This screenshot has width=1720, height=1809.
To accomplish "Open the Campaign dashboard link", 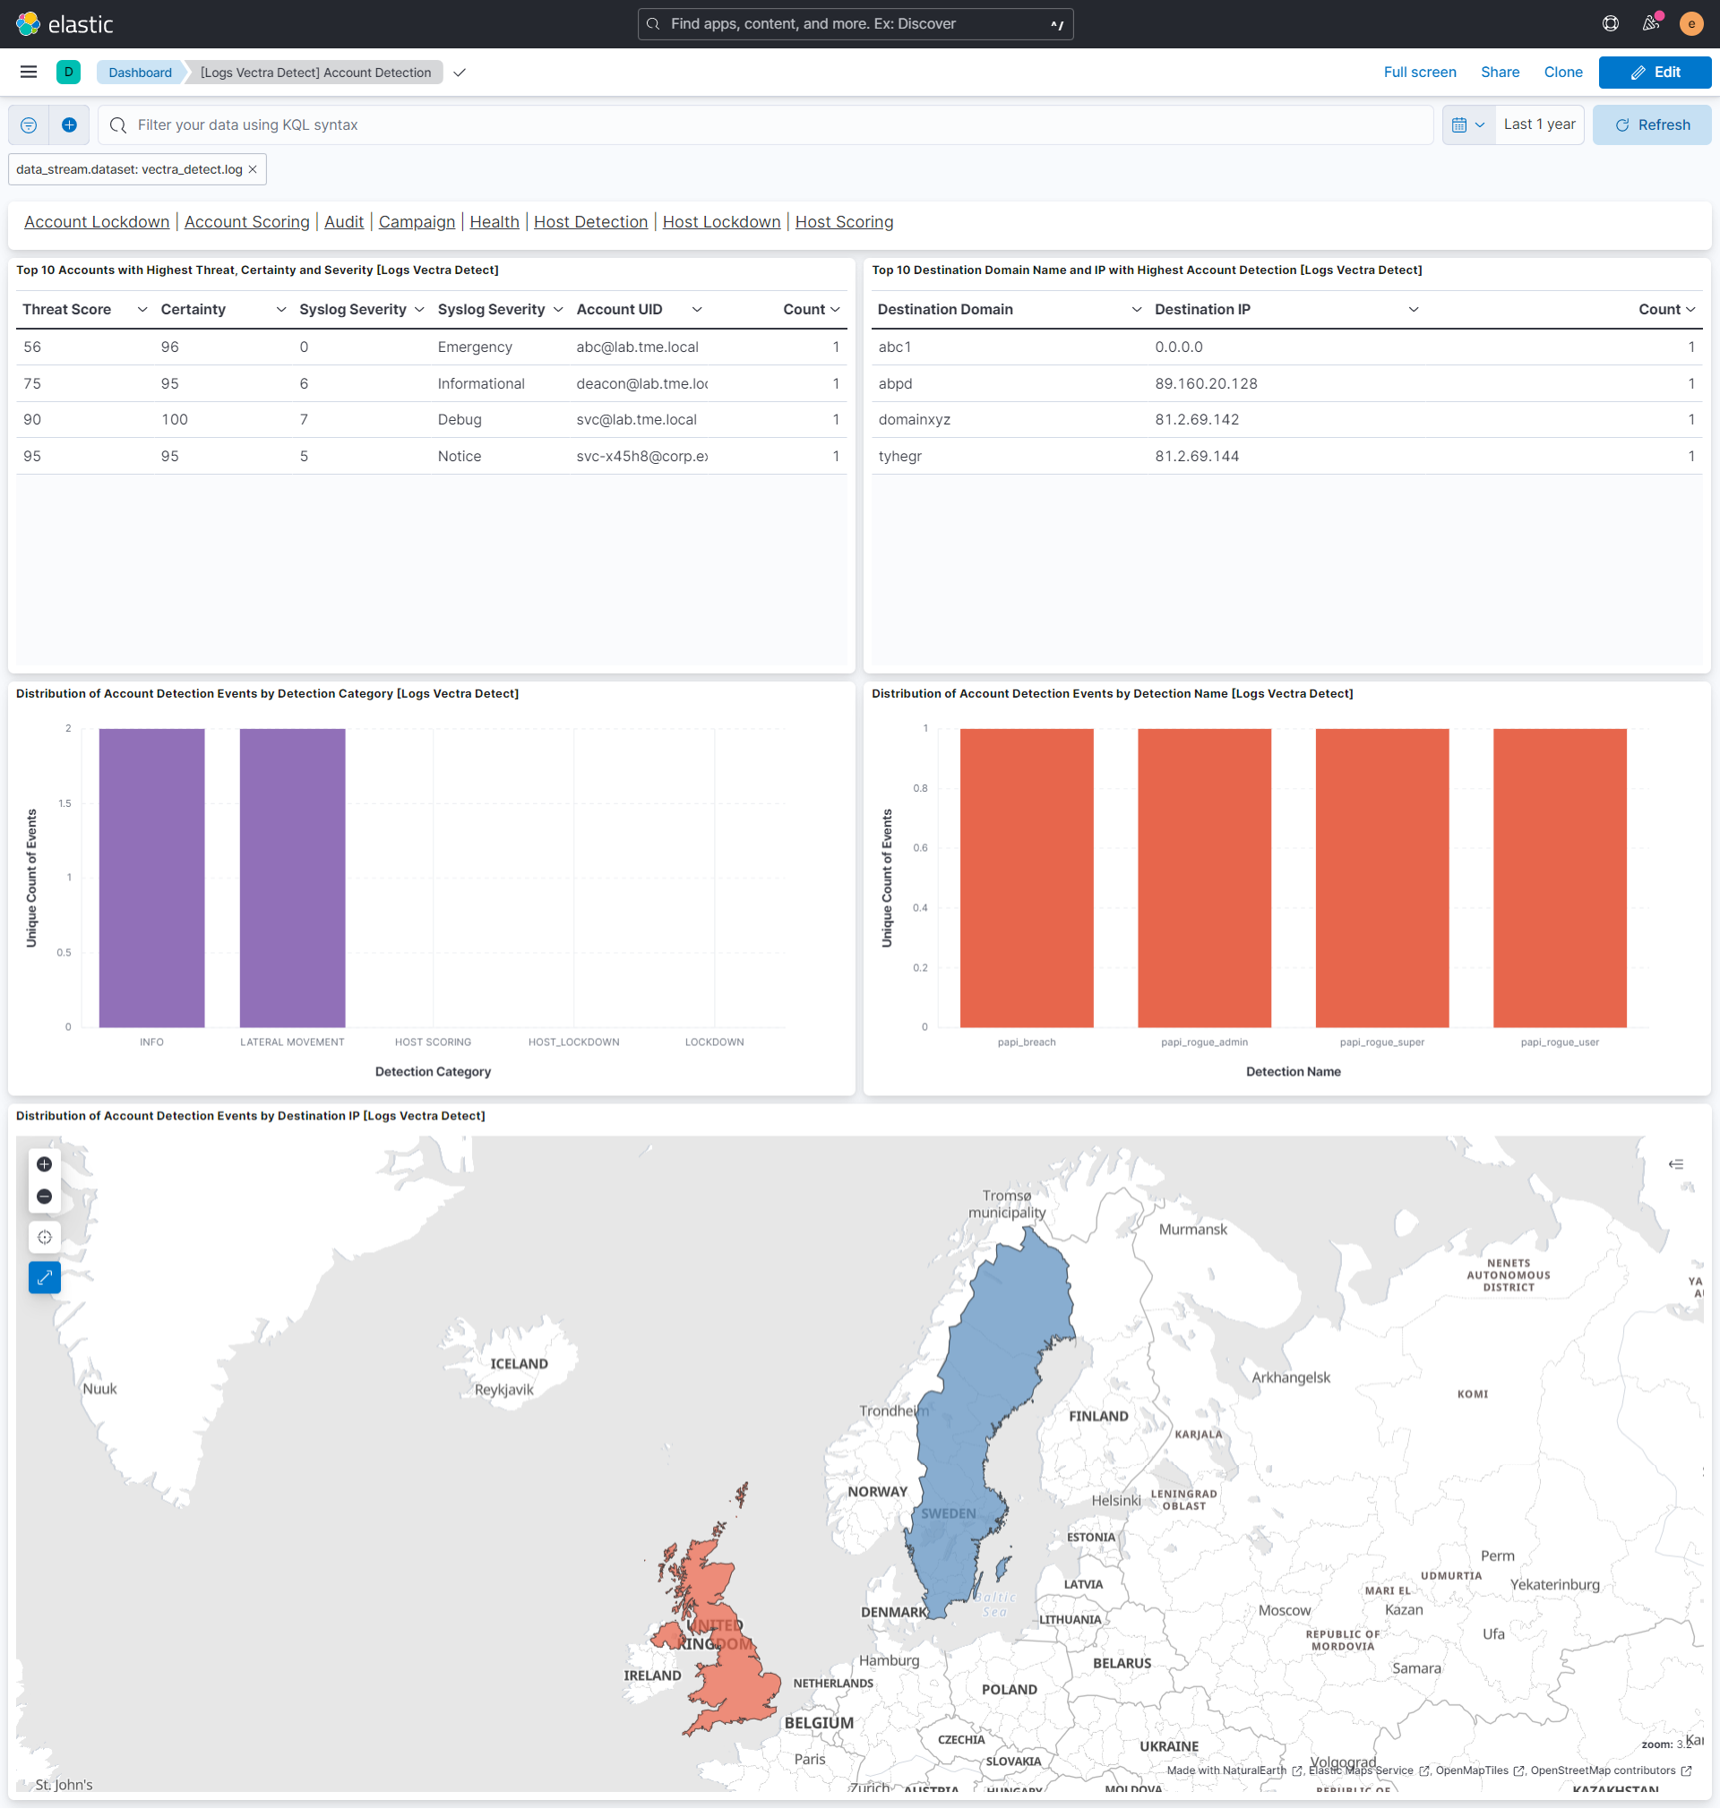I will coord(417,222).
